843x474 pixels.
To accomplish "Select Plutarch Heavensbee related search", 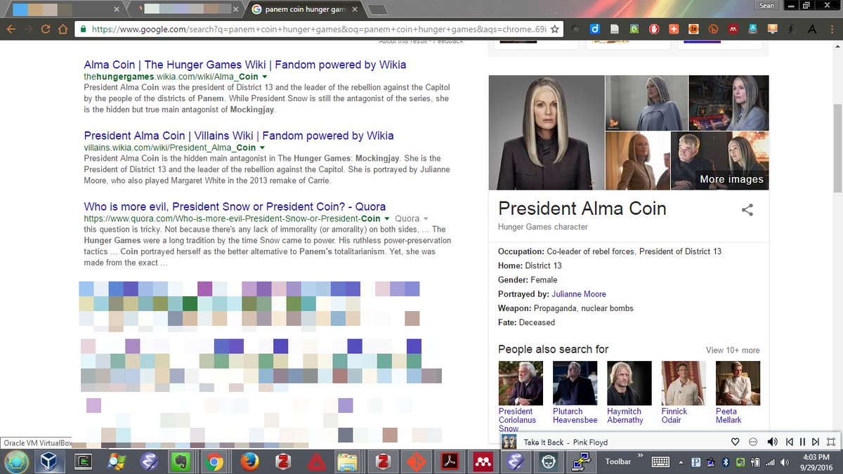I will click(x=575, y=383).
